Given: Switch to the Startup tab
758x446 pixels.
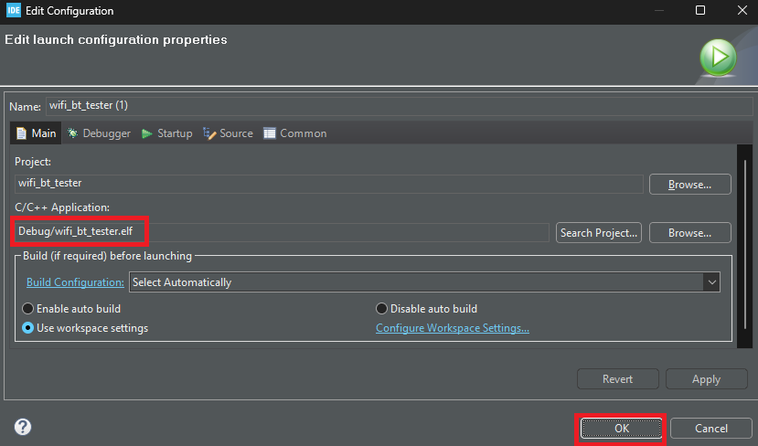Looking at the screenshot, I should 166,133.
